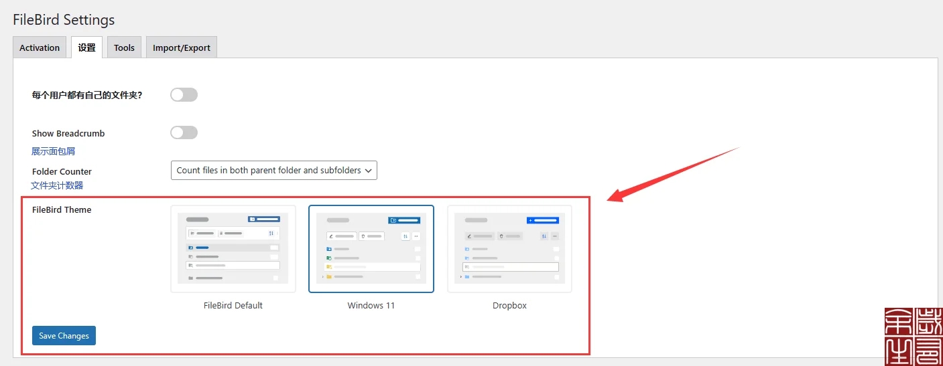Open the Activation tab
This screenshot has height=366, width=943.
pos(40,48)
